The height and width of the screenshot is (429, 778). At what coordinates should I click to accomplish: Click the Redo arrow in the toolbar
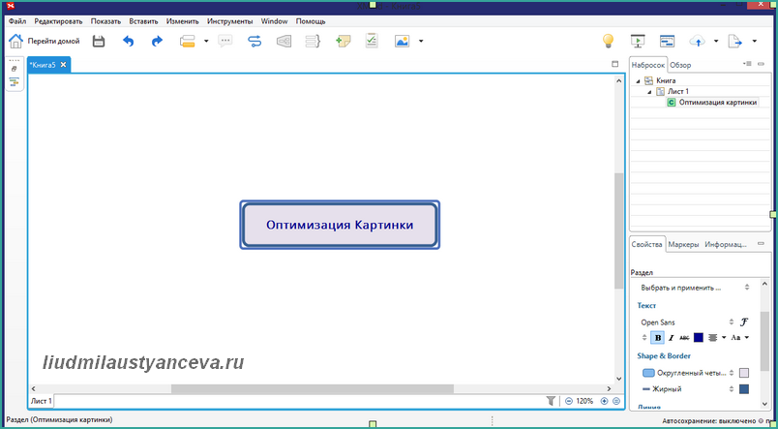(x=157, y=42)
